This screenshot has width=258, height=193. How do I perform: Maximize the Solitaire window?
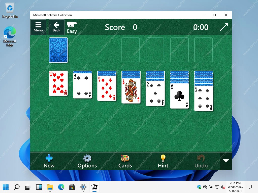click(214, 15)
